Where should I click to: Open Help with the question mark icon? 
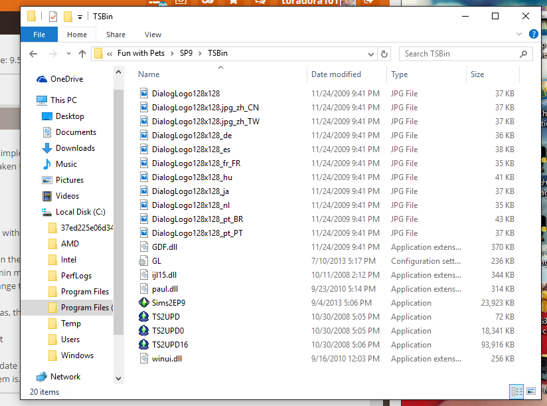coord(533,35)
